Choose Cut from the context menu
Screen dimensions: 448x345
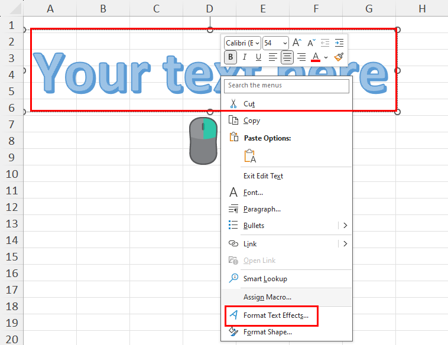coord(287,103)
